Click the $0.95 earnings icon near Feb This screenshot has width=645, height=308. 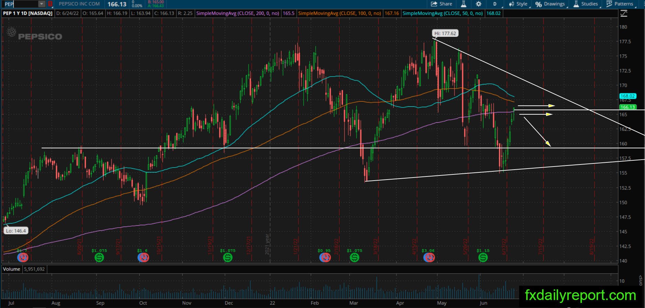tap(325, 257)
